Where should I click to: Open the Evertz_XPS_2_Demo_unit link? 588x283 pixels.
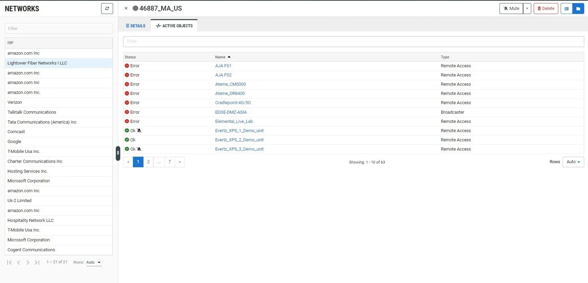coord(240,140)
